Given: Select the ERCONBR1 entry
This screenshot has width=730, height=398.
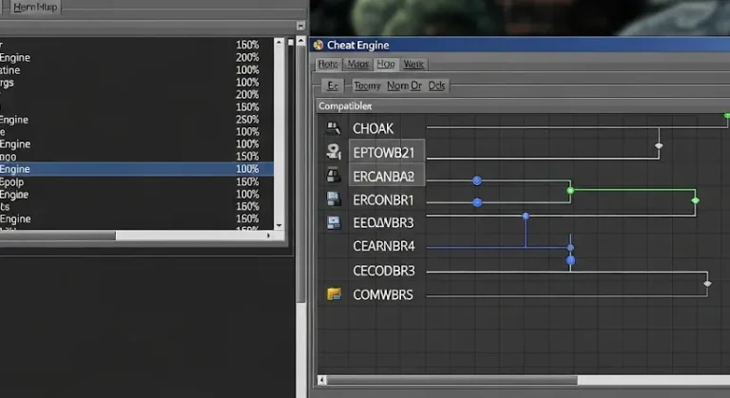Looking at the screenshot, I should 383,200.
